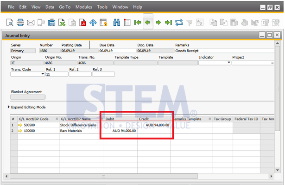Click the horizontal scrollbar left arrow
Screen dimensions: 285x185
pyautogui.click(x=6, y=176)
